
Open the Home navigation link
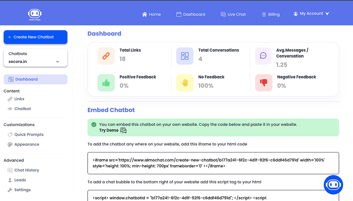151,14
